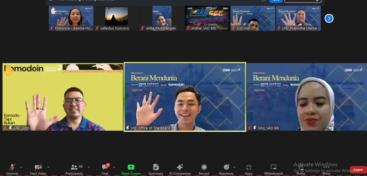Viewport: 367px width, 176px height.
Task: Expand the chat options arrow beside Chat
Action: pyautogui.click(x=114, y=167)
